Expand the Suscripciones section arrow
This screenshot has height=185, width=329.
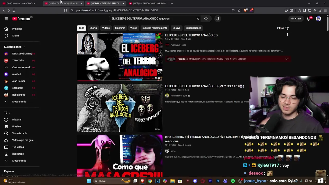tap(24, 47)
